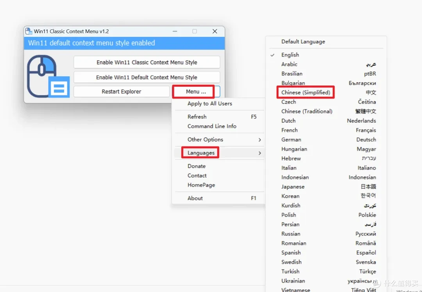Pick Persian in the language list
Screen dimensions: 422x292
[x=326, y=224]
